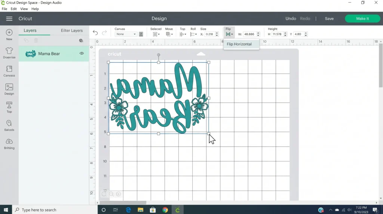Expand the Top align dropdown

183,34
